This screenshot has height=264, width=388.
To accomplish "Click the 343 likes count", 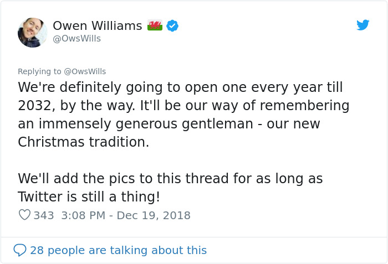I will point(44,215).
